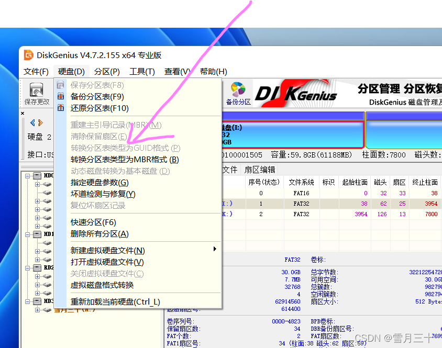Choose 转换分区表类型为MBR格式 menu entry
The image size is (442, 348).
(x=125, y=160)
